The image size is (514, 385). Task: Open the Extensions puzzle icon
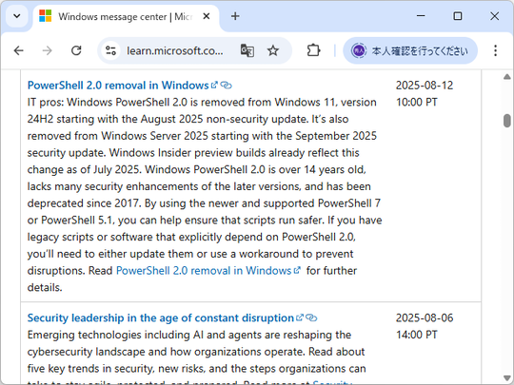click(x=313, y=50)
